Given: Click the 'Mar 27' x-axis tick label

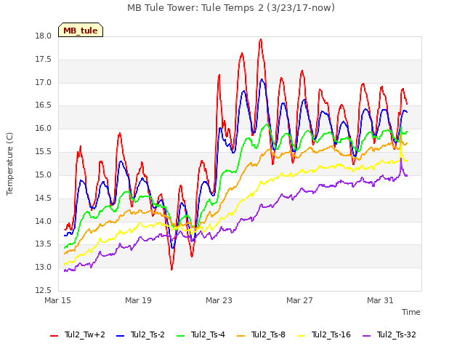Looking at the screenshot, I should pos(299,300).
